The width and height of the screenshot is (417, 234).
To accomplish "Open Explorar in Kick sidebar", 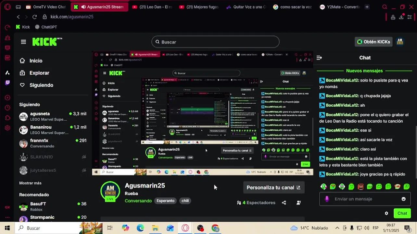I will [x=34, y=73].
